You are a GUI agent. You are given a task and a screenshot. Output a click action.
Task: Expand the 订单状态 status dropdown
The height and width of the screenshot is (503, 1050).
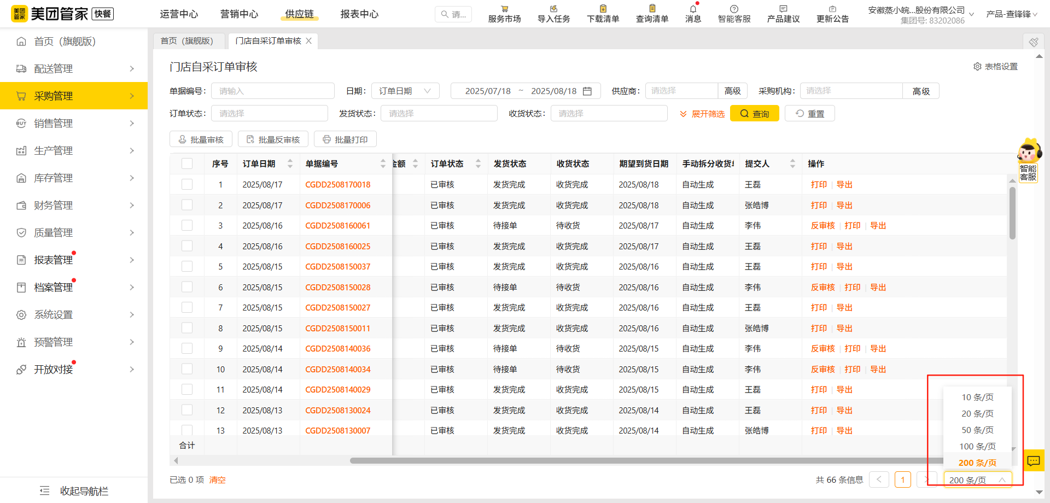269,113
